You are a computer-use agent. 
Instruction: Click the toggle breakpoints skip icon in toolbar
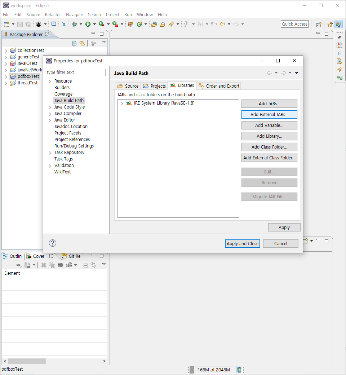(x=64, y=24)
